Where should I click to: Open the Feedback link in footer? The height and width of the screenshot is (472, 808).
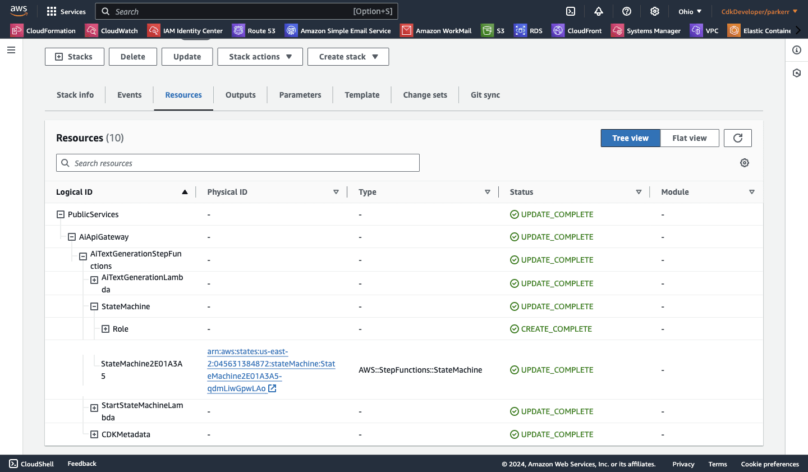coord(82,464)
